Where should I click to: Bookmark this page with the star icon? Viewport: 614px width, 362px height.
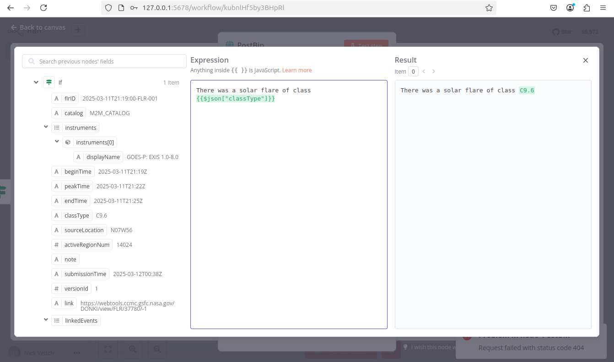(489, 8)
